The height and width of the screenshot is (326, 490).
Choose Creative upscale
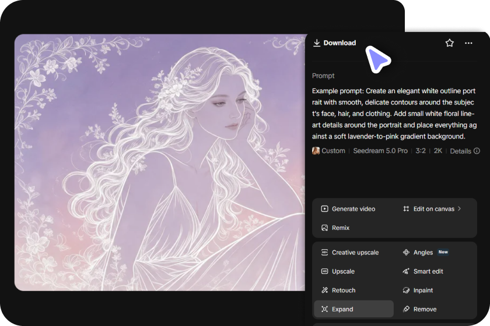coord(350,253)
